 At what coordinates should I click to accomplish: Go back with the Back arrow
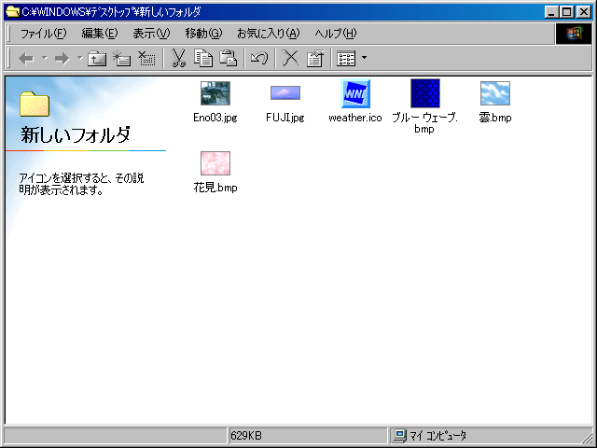(26, 59)
